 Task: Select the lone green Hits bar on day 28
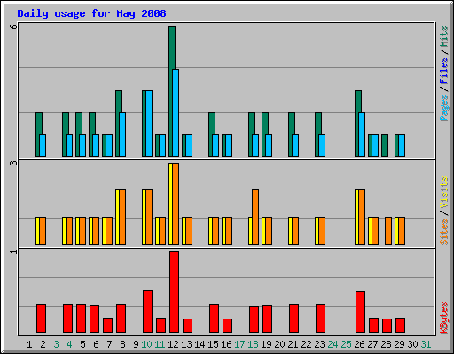[385, 145]
